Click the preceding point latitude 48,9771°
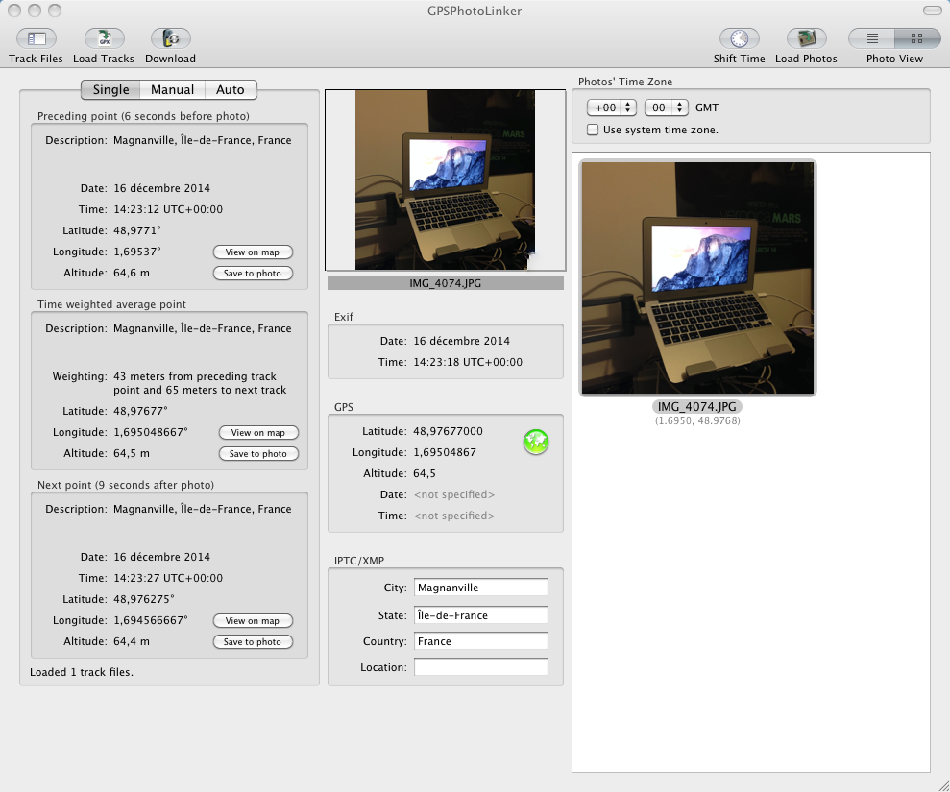The height and width of the screenshot is (792, 950). pos(137,230)
